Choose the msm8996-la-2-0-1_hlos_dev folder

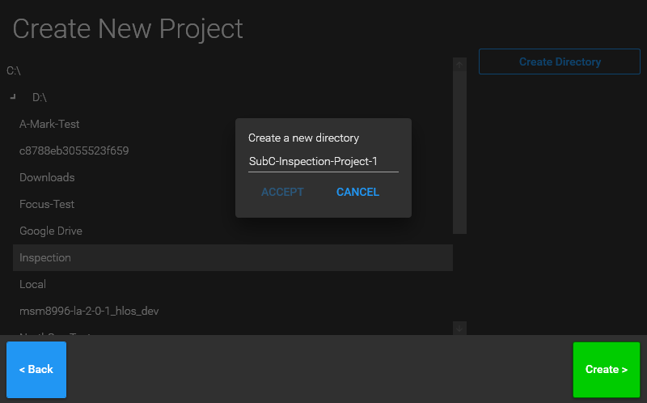coord(82,311)
